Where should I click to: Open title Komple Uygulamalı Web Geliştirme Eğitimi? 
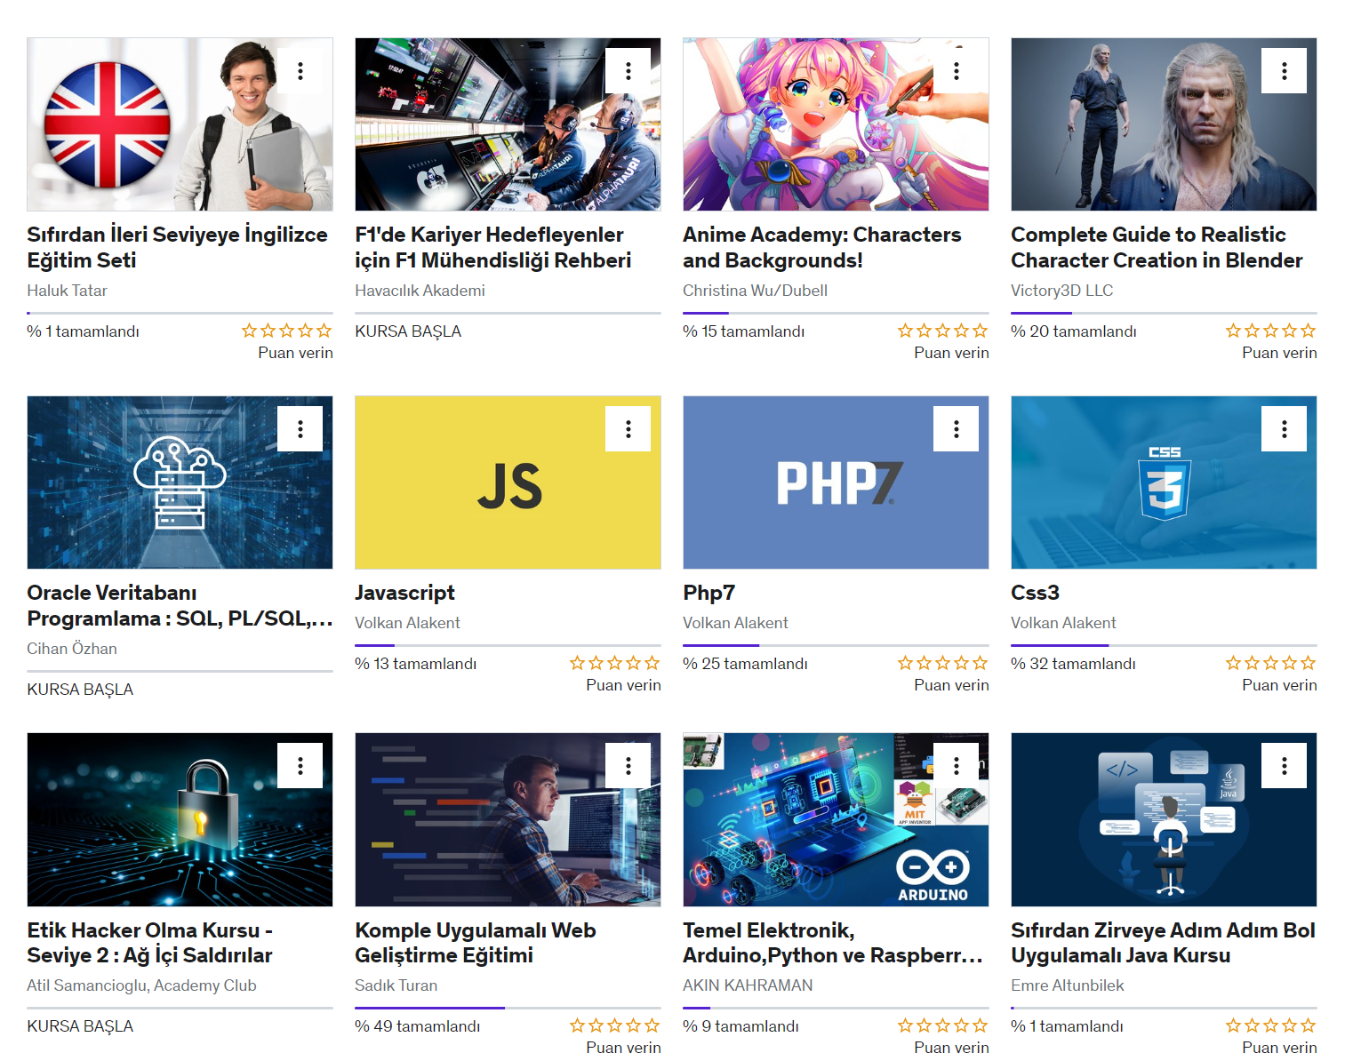[476, 943]
